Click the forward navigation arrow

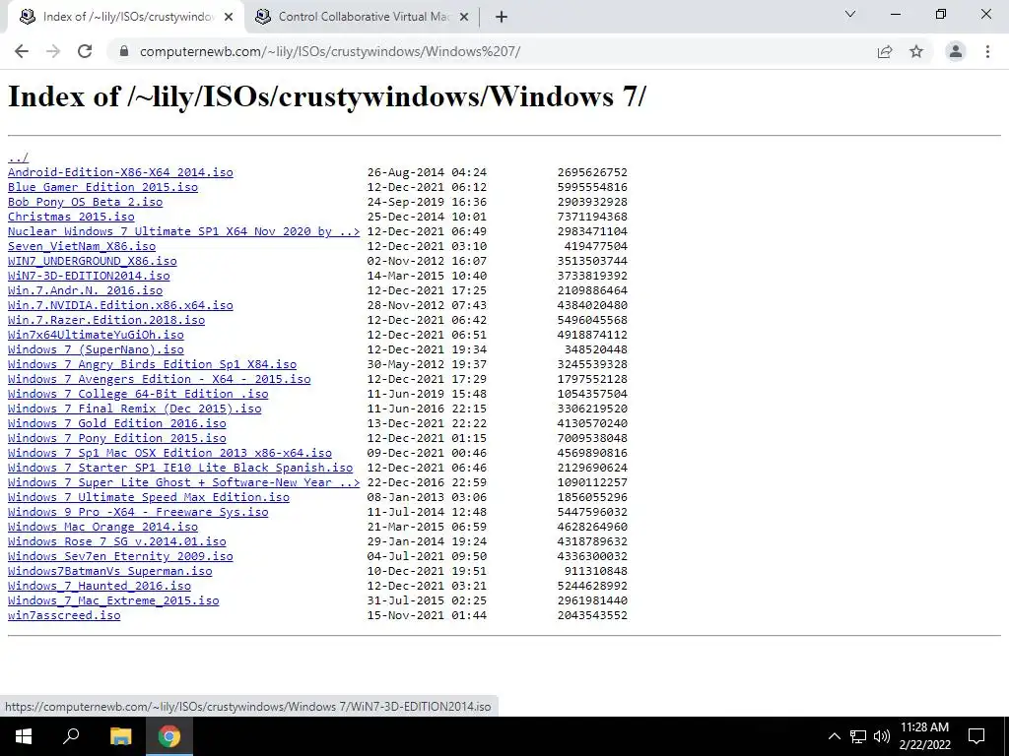pyautogui.click(x=53, y=51)
